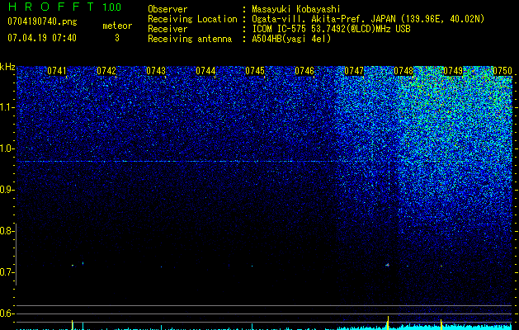The height and width of the screenshot is (330, 519).
Task: Click the kHz axis unit label
Action: pyautogui.click(x=7, y=67)
